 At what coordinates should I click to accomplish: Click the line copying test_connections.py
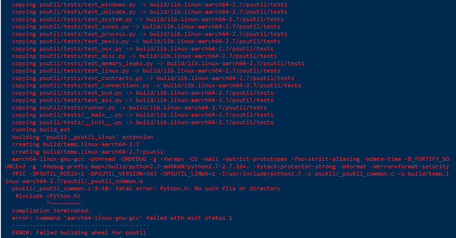156,85
